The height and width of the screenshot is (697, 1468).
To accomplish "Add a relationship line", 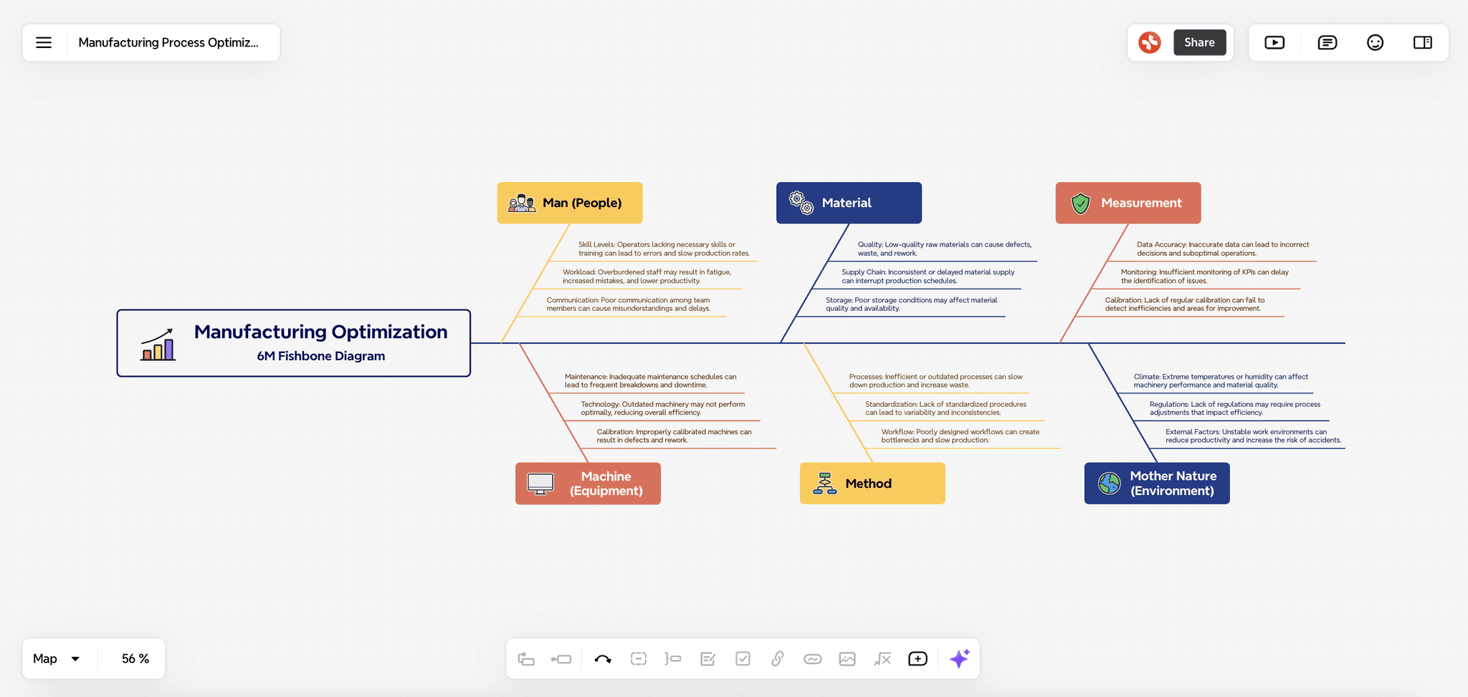I will coord(602,658).
